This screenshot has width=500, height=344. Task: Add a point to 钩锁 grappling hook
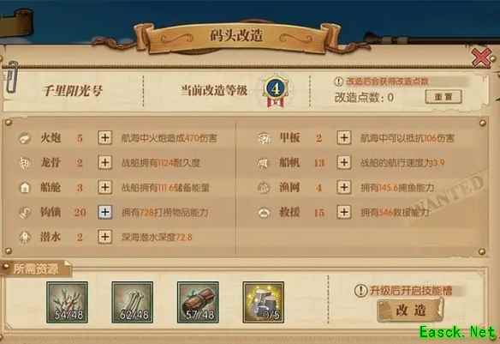(105, 212)
